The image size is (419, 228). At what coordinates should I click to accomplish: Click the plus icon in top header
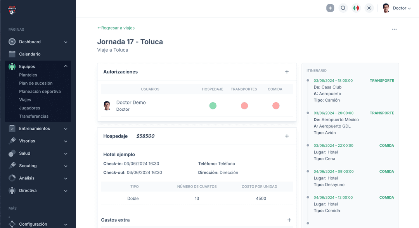pyautogui.click(x=330, y=8)
